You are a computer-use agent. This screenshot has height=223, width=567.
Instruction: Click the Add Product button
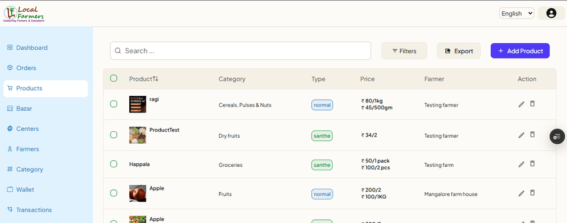click(520, 51)
